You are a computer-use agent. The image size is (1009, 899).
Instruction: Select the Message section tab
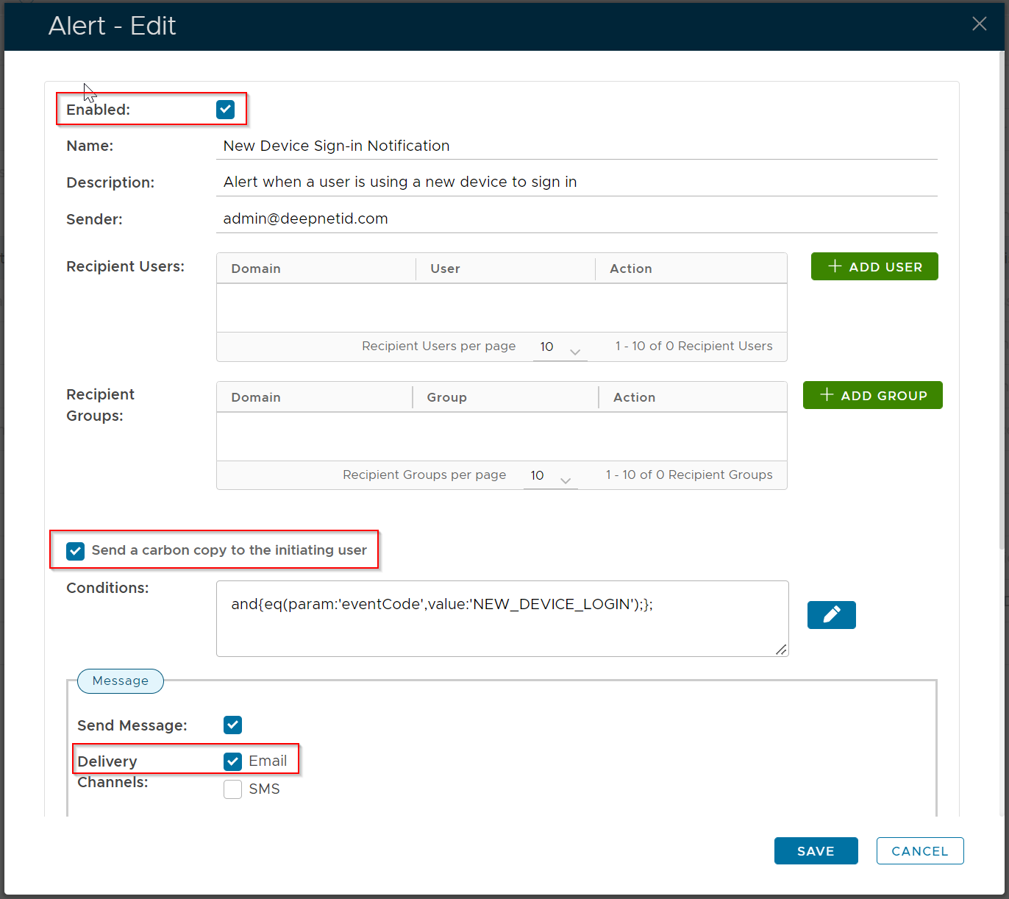coord(121,681)
